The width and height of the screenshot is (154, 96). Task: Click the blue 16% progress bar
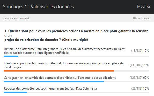pyautogui.click(x=16, y=92)
